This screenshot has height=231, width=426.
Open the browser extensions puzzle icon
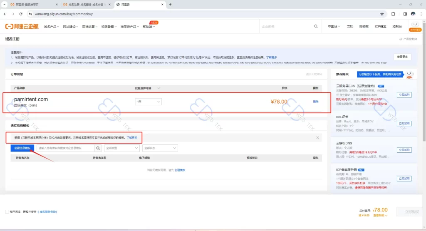[393, 14]
